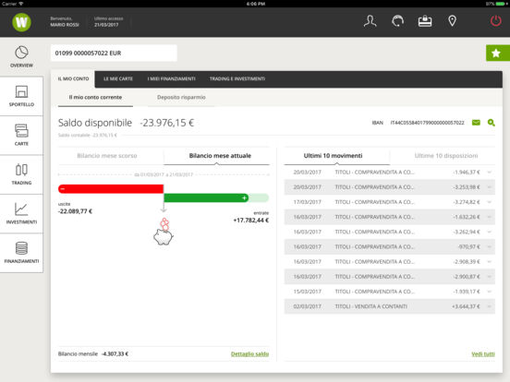Screen dimensions: 510x382
Task: Show Ultime 10 disposizioni tab
Action: 446,156
